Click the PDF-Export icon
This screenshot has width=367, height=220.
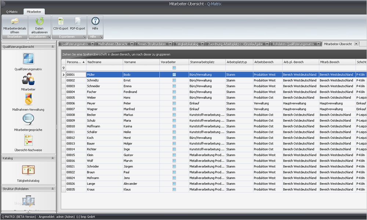click(77, 22)
